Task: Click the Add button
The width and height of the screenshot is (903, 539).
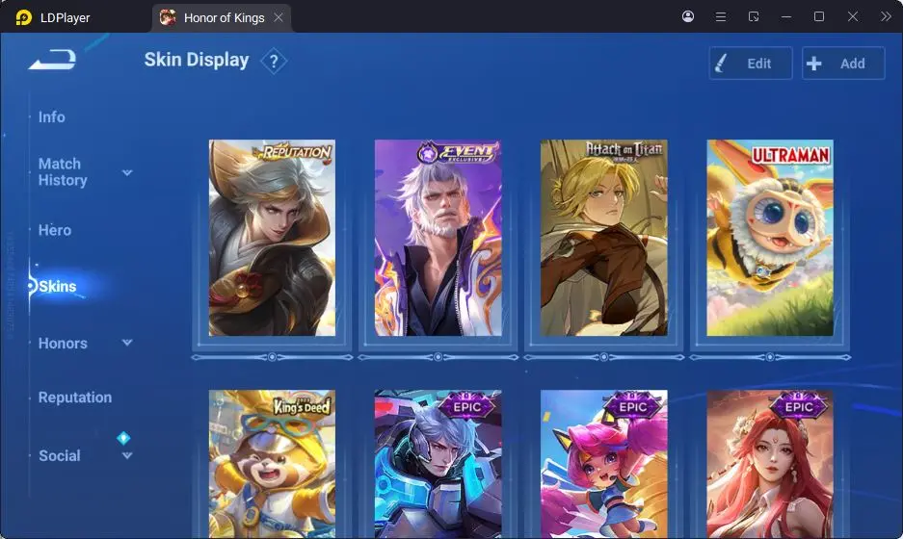Action: point(843,64)
